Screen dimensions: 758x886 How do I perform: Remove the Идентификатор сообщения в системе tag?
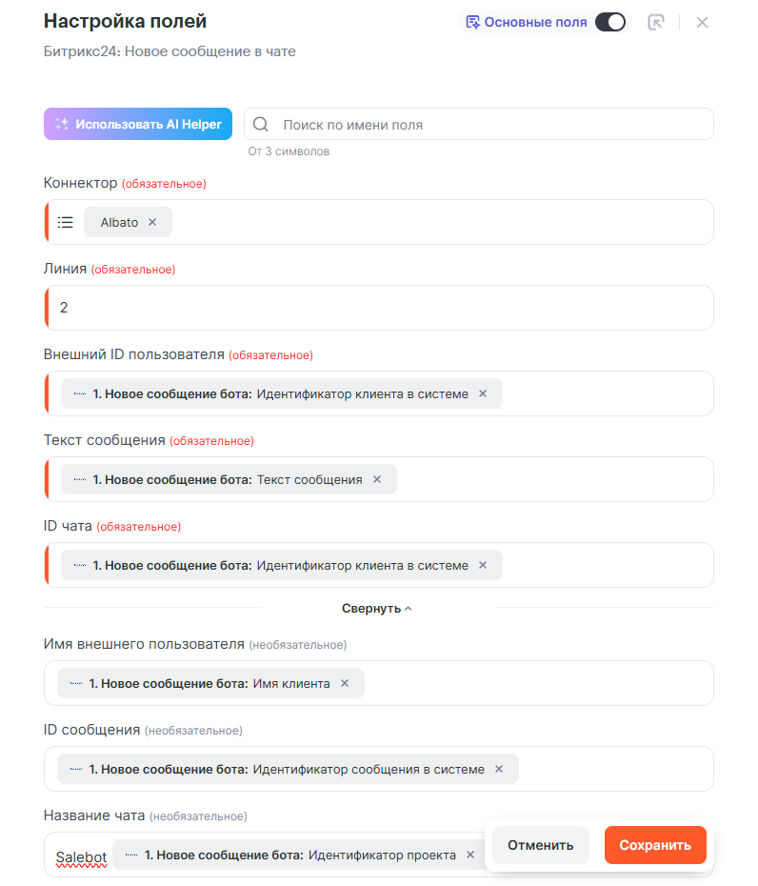pyautogui.click(x=499, y=769)
